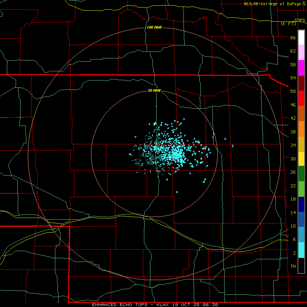The width and height of the screenshot is (307, 307).
Task: Click the "KLNX" radar site identifier
Action: coord(163,305)
